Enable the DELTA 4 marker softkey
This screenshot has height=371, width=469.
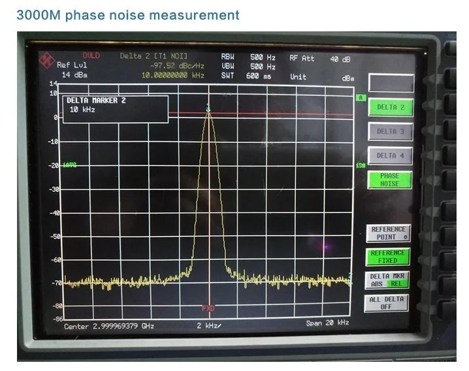[x=391, y=155]
